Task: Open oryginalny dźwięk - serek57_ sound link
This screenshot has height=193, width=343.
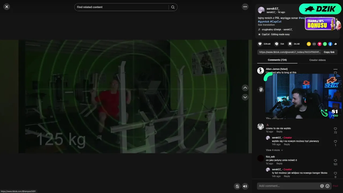Action: (x=277, y=29)
